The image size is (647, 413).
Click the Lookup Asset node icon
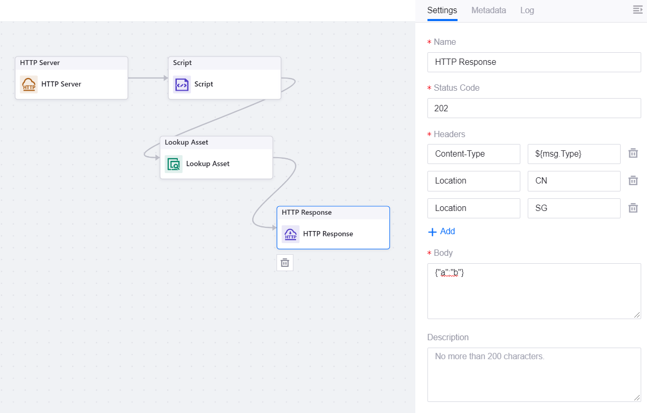point(174,164)
